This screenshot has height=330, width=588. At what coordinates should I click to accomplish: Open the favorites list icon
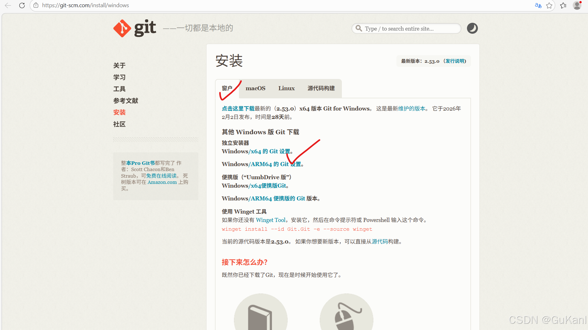click(x=563, y=5)
